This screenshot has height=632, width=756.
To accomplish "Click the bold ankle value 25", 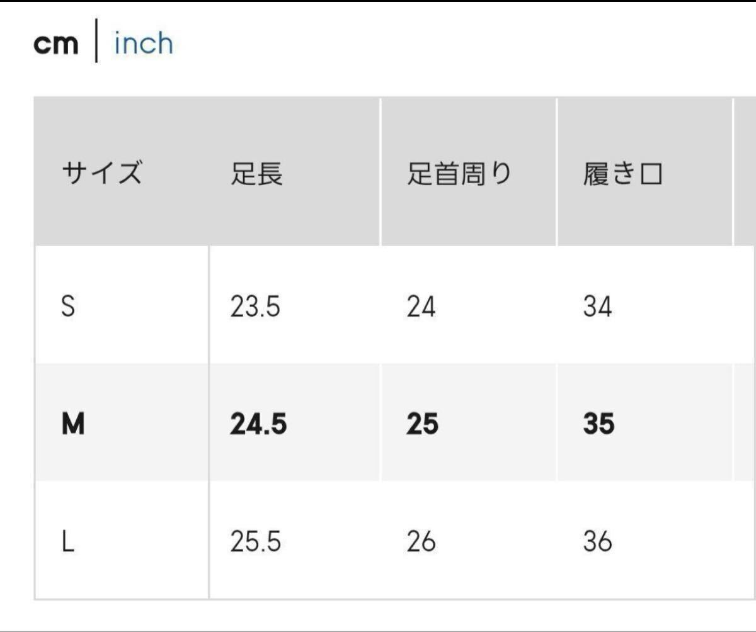I will [422, 425].
